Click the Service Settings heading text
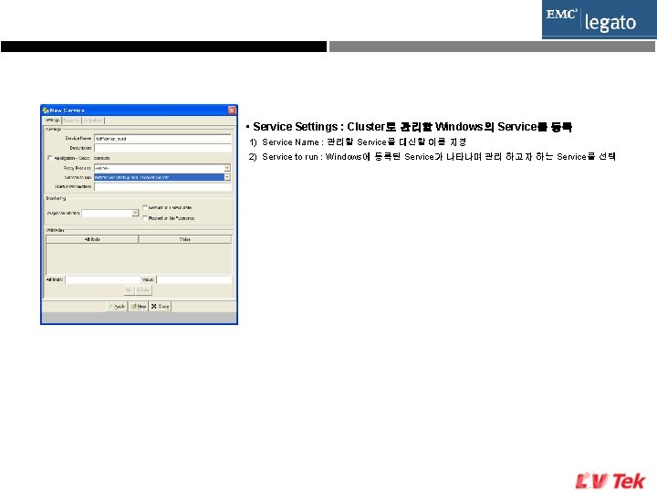This screenshot has width=657, height=493. (412, 127)
